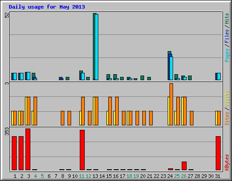Select green day label '19' on the x-axis
The height and width of the screenshot is (181, 232).
136,176
